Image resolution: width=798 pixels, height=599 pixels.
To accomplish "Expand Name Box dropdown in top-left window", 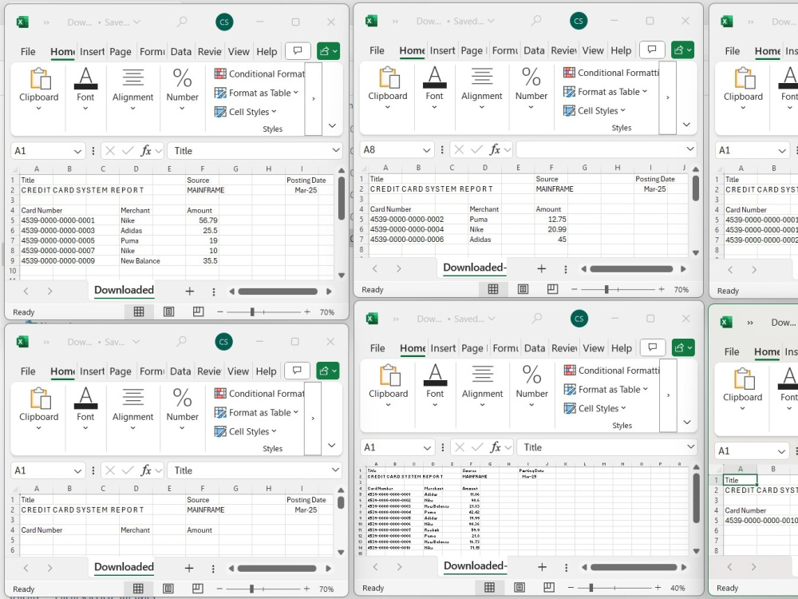I will (x=77, y=151).
